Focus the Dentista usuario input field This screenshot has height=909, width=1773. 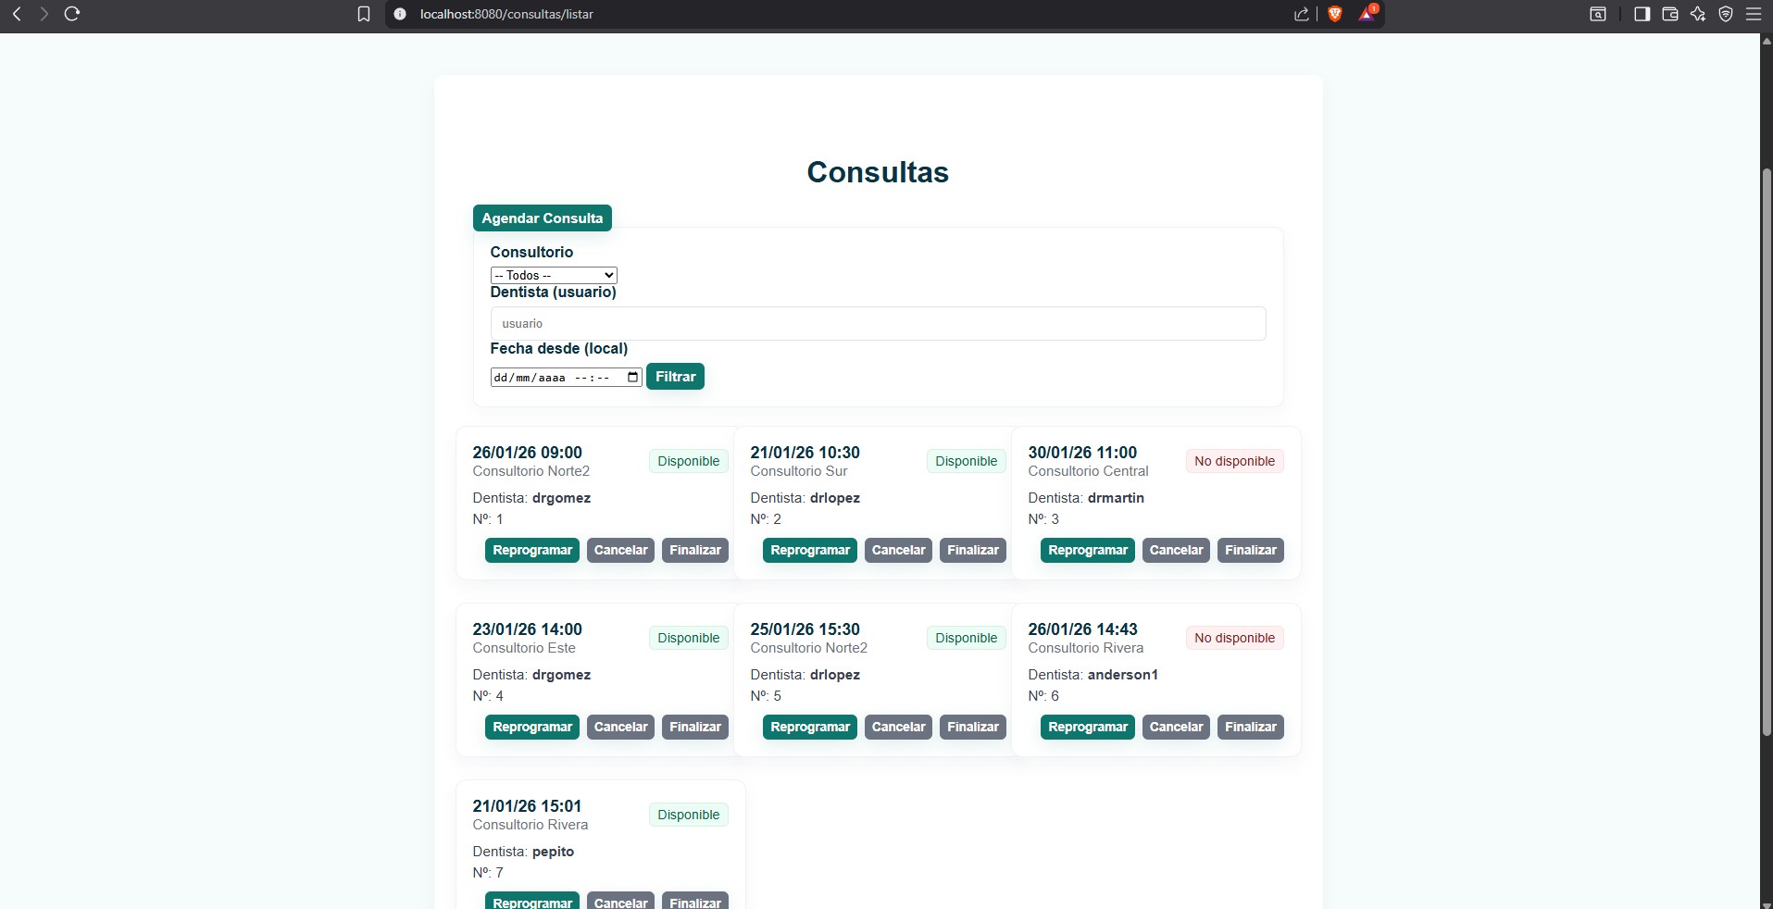877,323
